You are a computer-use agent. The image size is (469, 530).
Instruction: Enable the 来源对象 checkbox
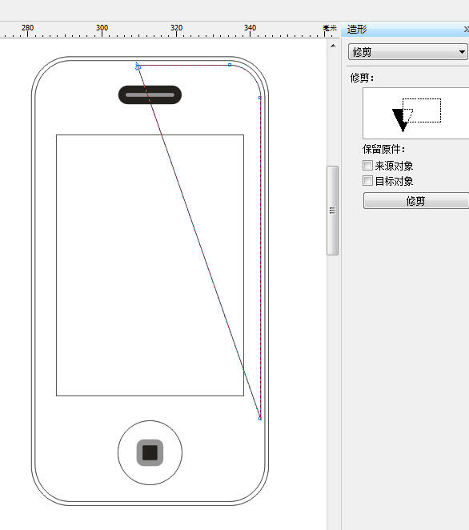point(367,165)
